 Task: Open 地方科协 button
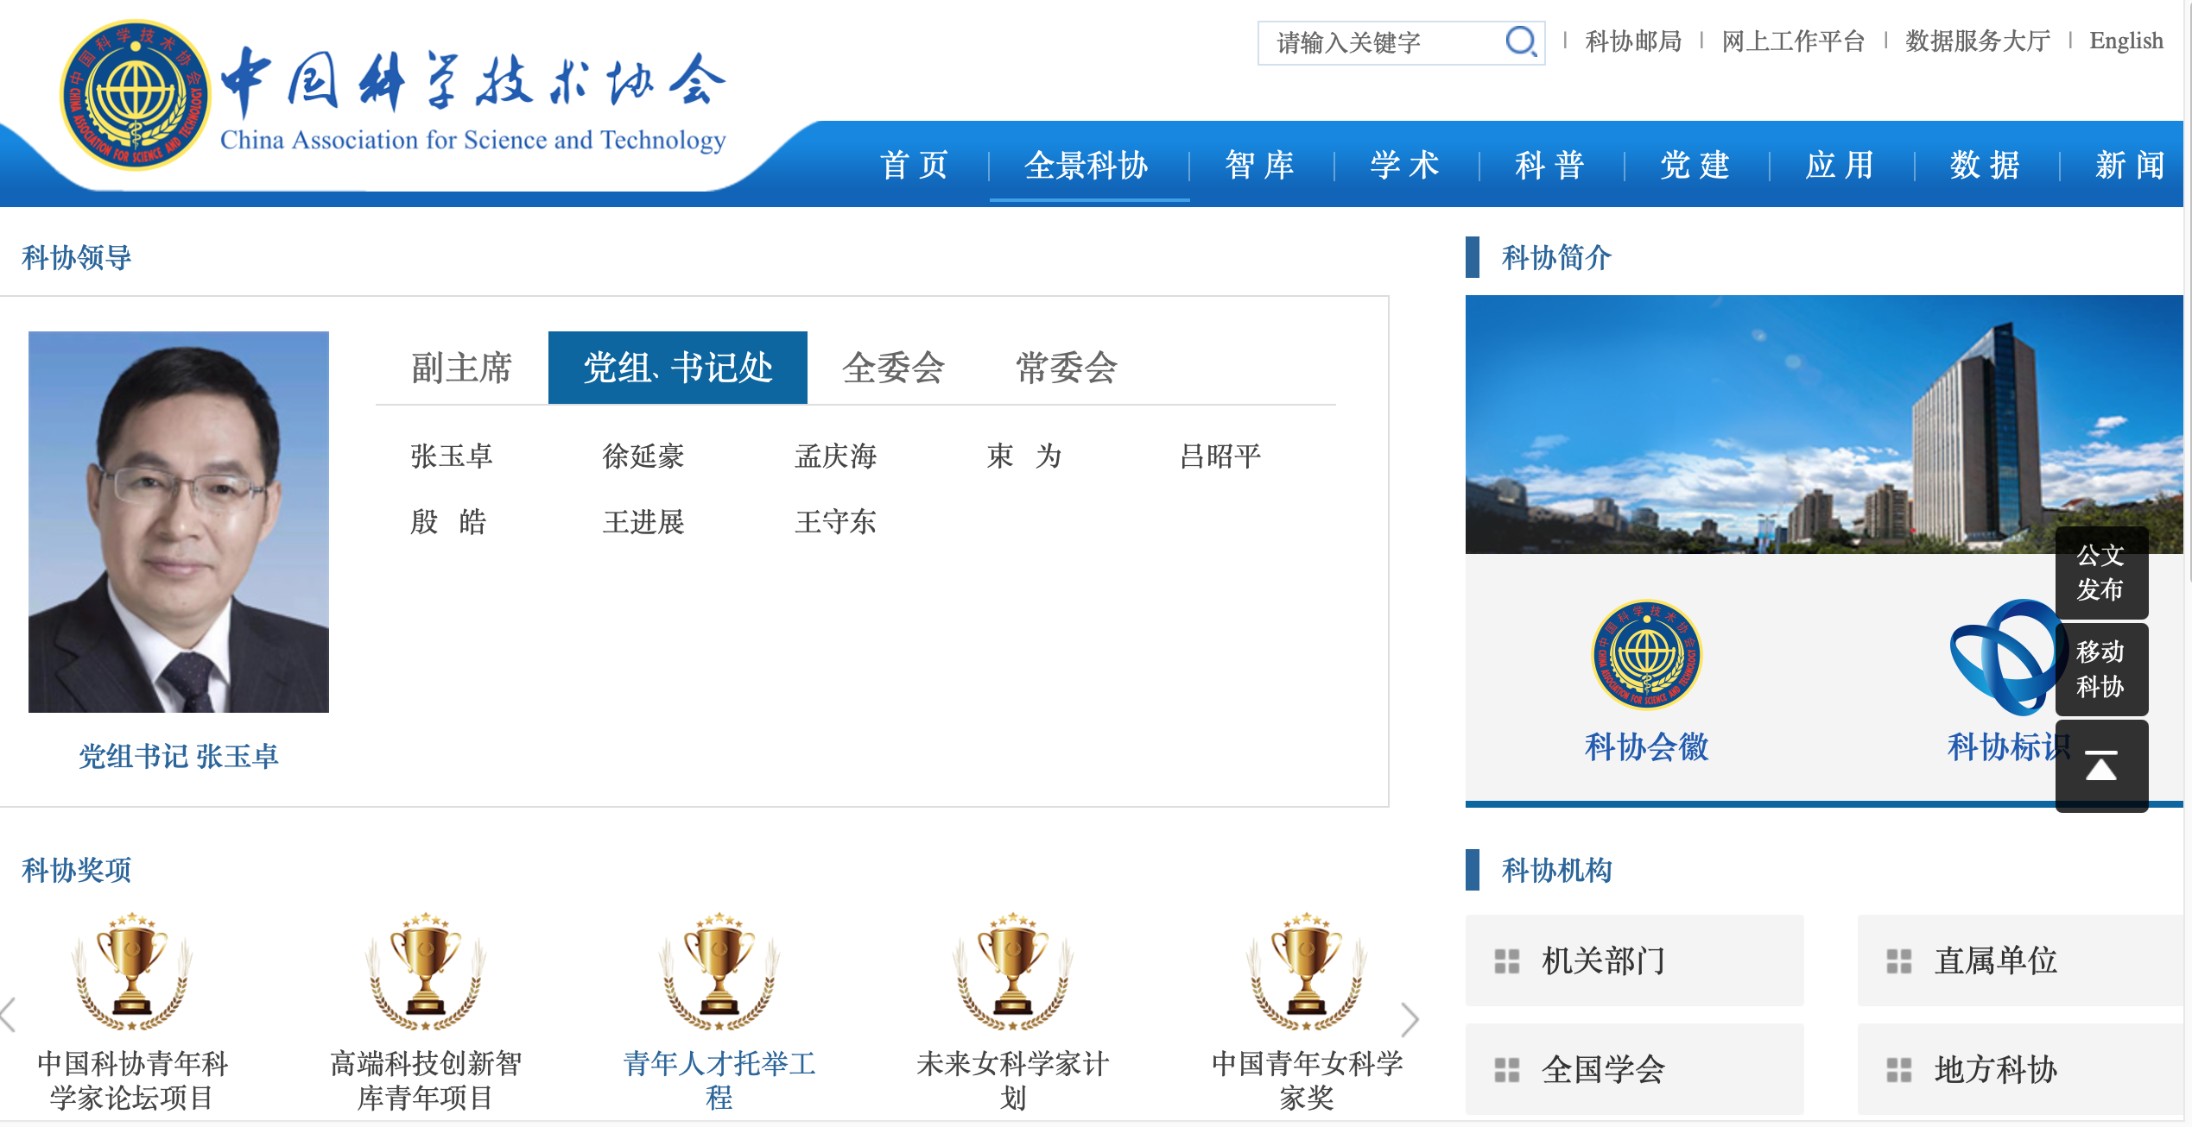2020,1069
